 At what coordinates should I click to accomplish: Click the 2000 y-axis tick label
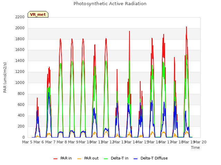coord(20,28)
